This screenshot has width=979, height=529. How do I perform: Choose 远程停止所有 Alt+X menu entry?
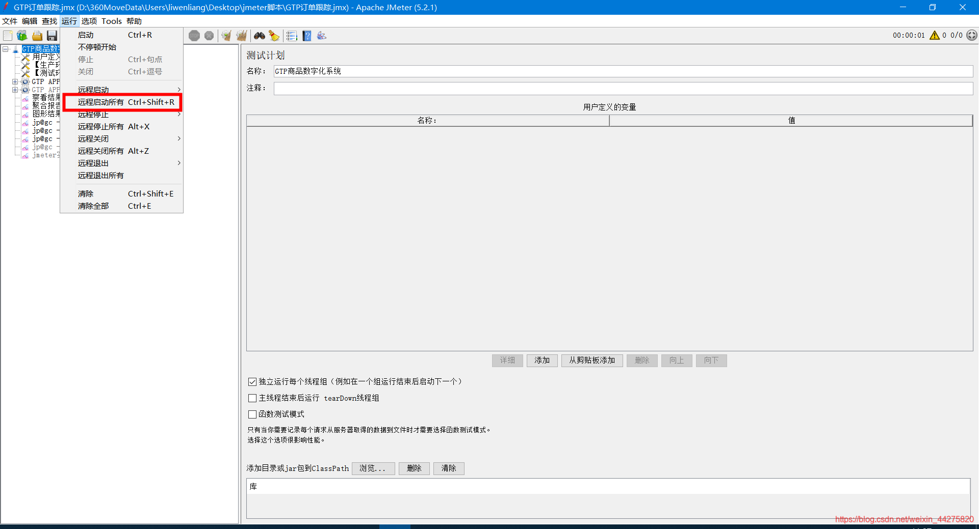(121, 126)
